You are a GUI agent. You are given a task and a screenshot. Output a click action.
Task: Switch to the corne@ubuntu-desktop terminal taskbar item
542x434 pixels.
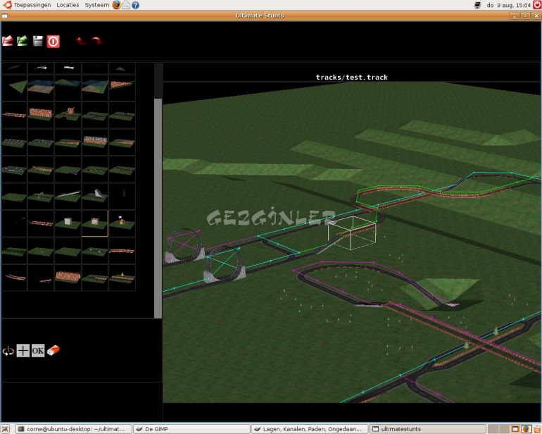click(74, 429)
